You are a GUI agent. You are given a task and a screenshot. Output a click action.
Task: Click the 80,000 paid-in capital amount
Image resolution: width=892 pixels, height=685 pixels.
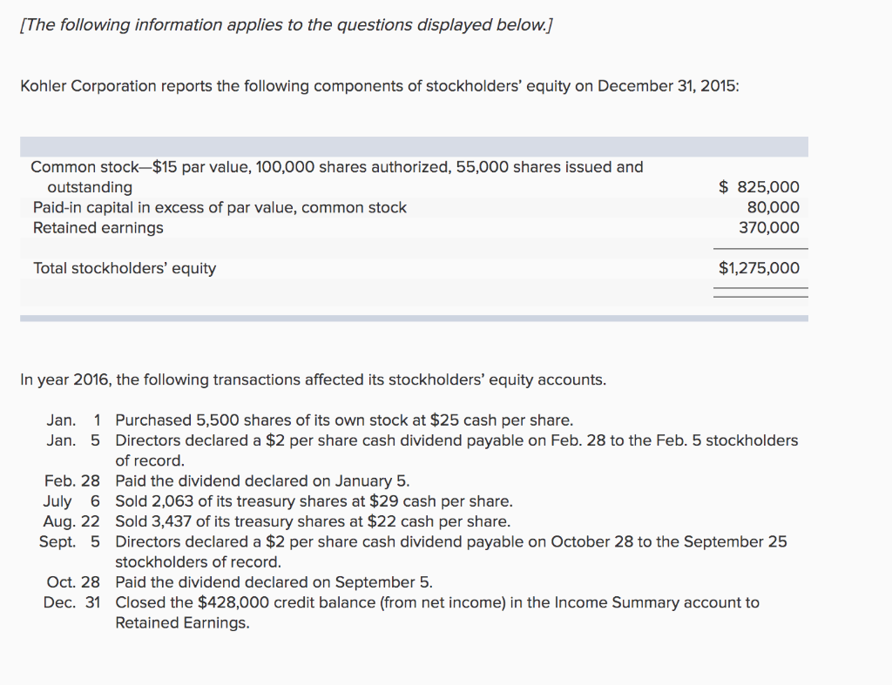[x=773, y=207]
